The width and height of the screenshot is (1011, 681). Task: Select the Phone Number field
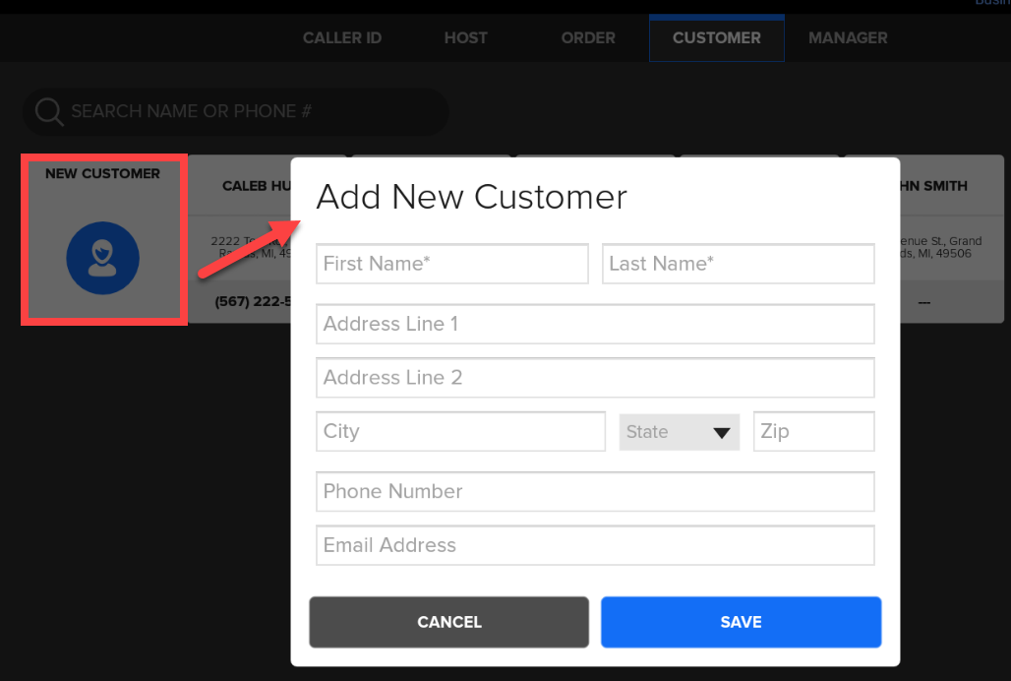pos(595,491)
